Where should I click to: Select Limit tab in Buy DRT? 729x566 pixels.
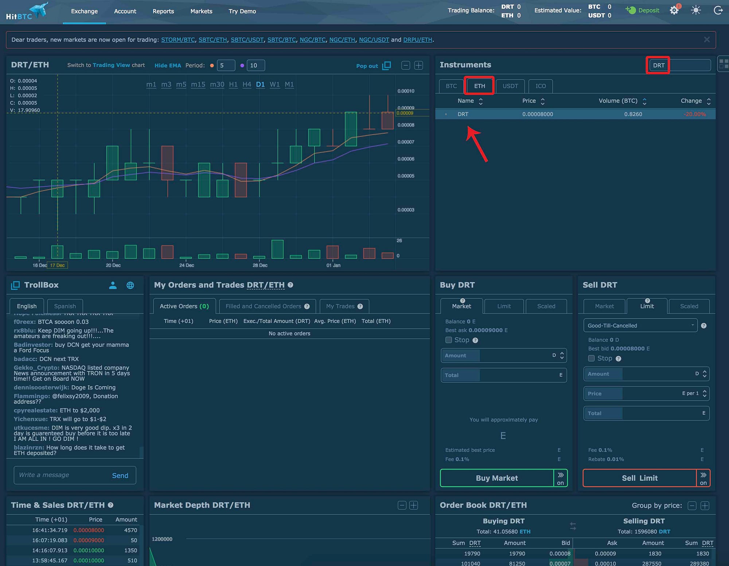point(504,306)
